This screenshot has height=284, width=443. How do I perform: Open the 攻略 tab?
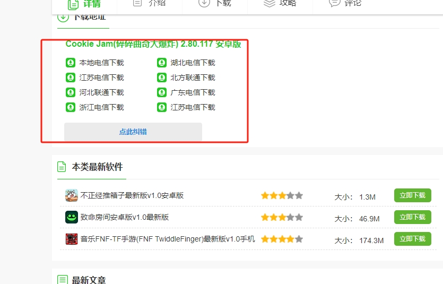280,3
